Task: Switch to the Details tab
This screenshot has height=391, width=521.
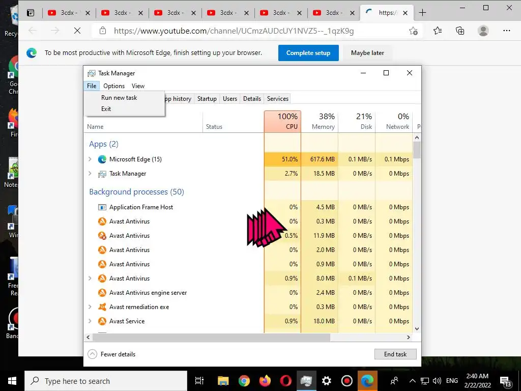Action: tap(252, 99)
